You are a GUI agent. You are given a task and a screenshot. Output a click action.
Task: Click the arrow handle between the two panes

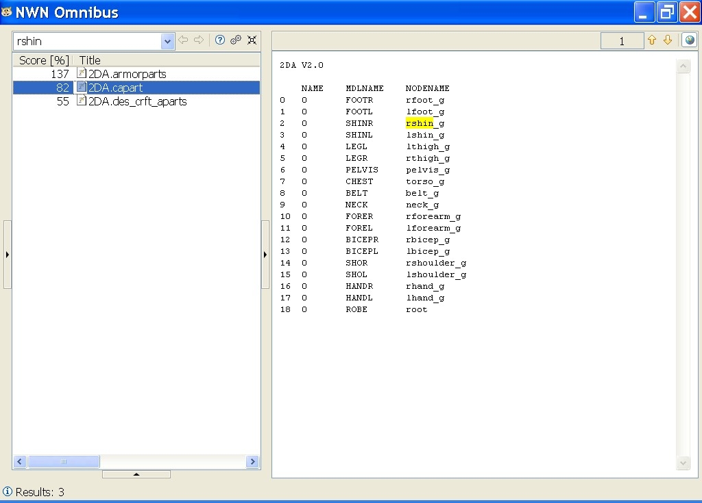(x=265, y=255)
